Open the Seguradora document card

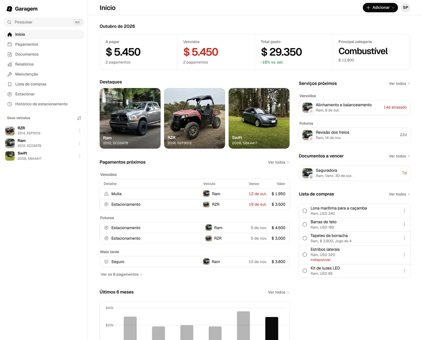click(354, 173)
